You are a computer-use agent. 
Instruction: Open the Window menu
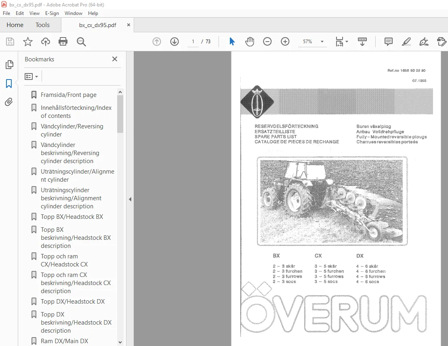pyautogui.click(x=74, y=13)
